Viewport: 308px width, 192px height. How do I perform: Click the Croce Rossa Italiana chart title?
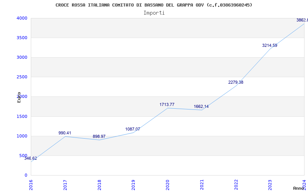coord(154,5)
